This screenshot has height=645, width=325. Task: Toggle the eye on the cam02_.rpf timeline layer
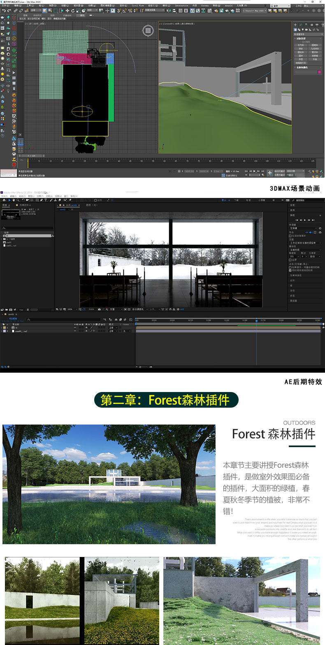(75, 331)
